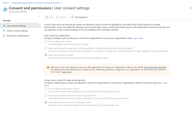This screenshot has width=196, height=113.
Task: Click the User consent settings sidebar icon
Action: 4,26
